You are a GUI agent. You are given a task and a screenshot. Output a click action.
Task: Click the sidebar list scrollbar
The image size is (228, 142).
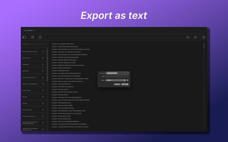coord(47,65)
